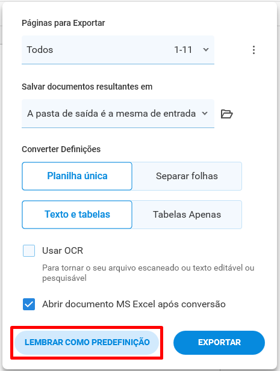Select the Planilha única option
This screenshot has height=371, width=280.
(77, 176)
